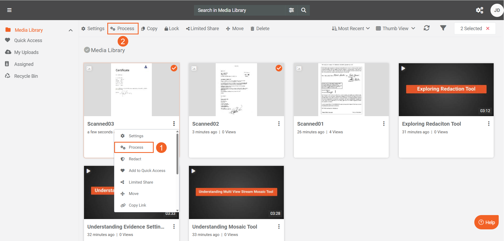This screenshot has width=504, height=241.
Task: Open advanced search filter options
Action: tap(291, 10)
